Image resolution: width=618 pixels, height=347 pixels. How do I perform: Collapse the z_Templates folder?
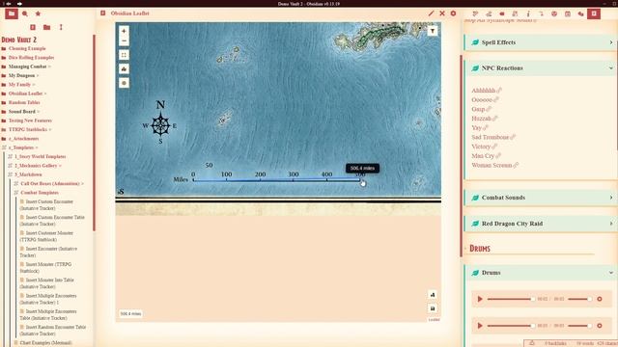[x=21, y=147]
